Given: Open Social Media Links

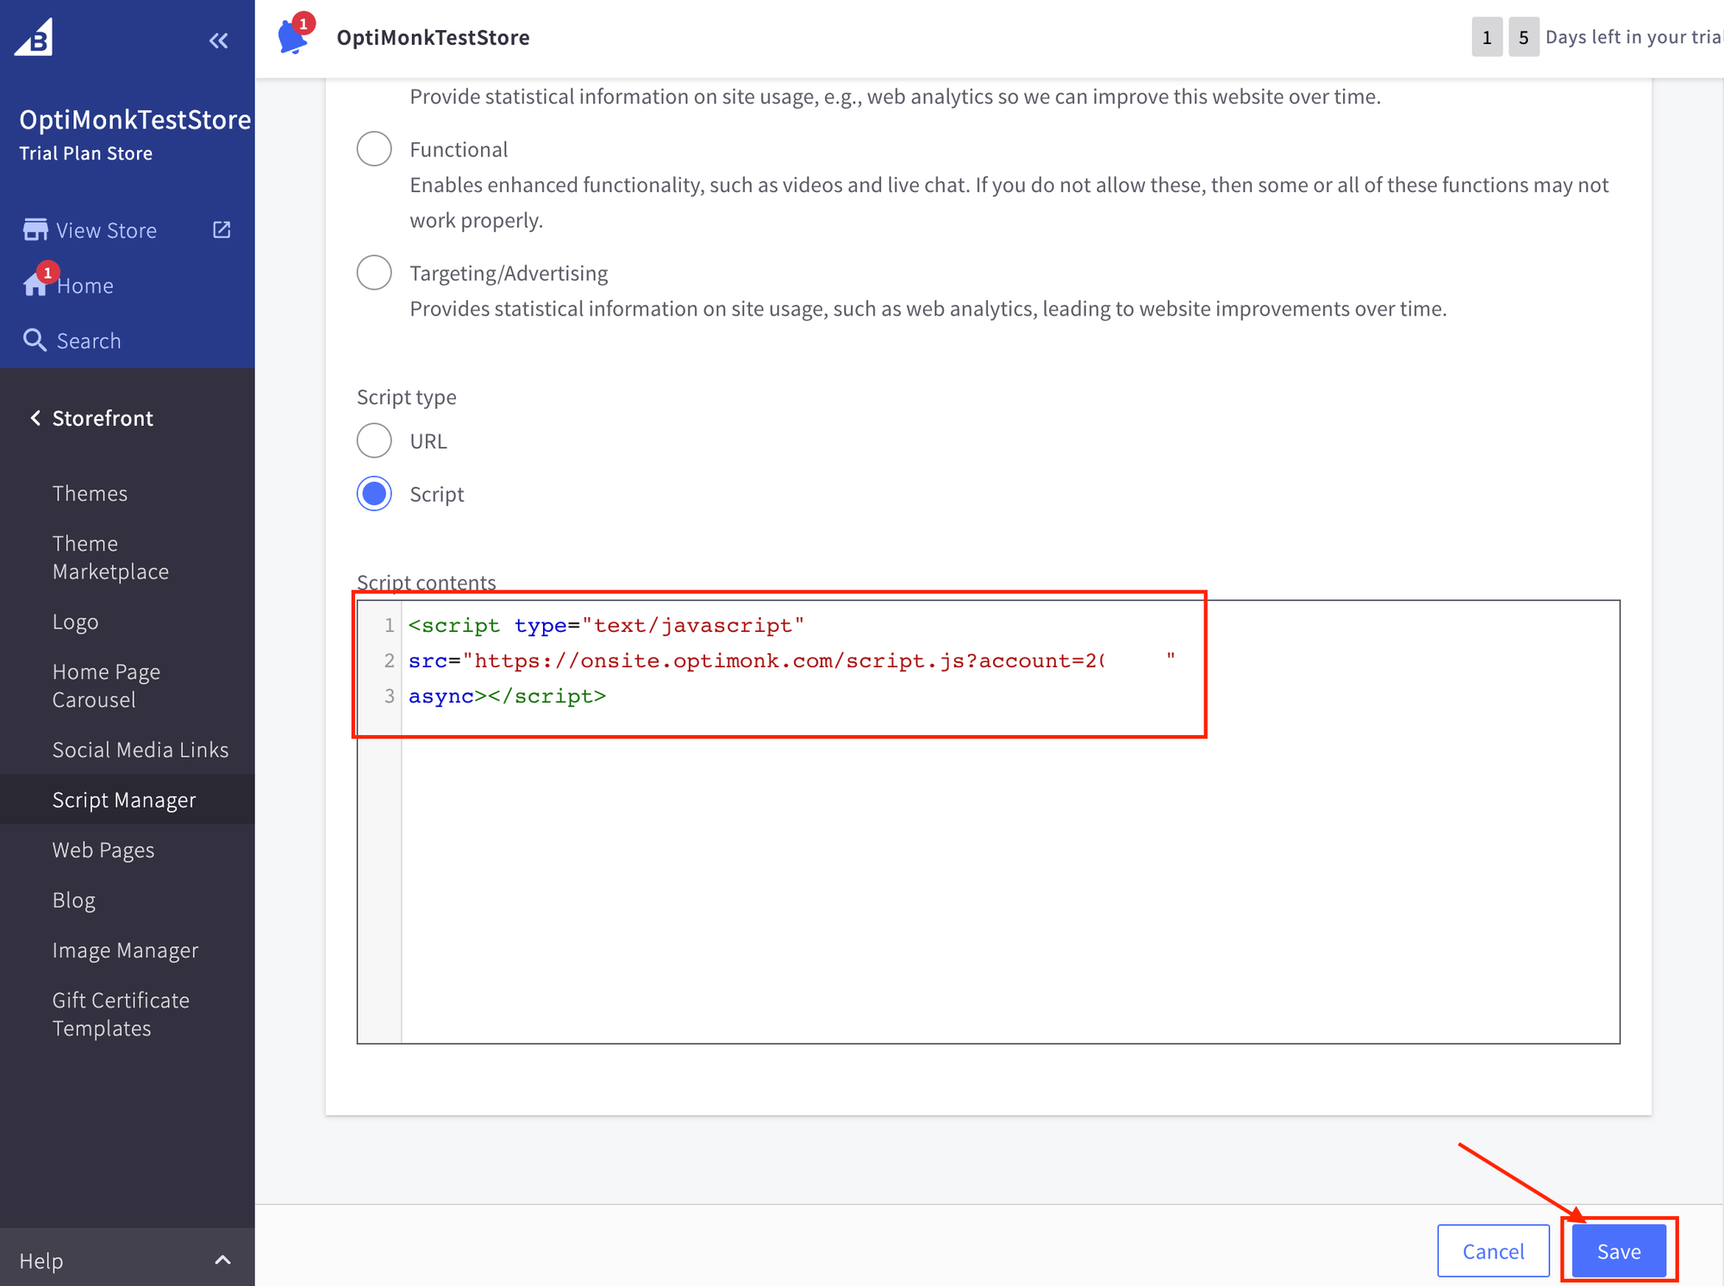Looking at the screenshot, I should tap(141, 749).
